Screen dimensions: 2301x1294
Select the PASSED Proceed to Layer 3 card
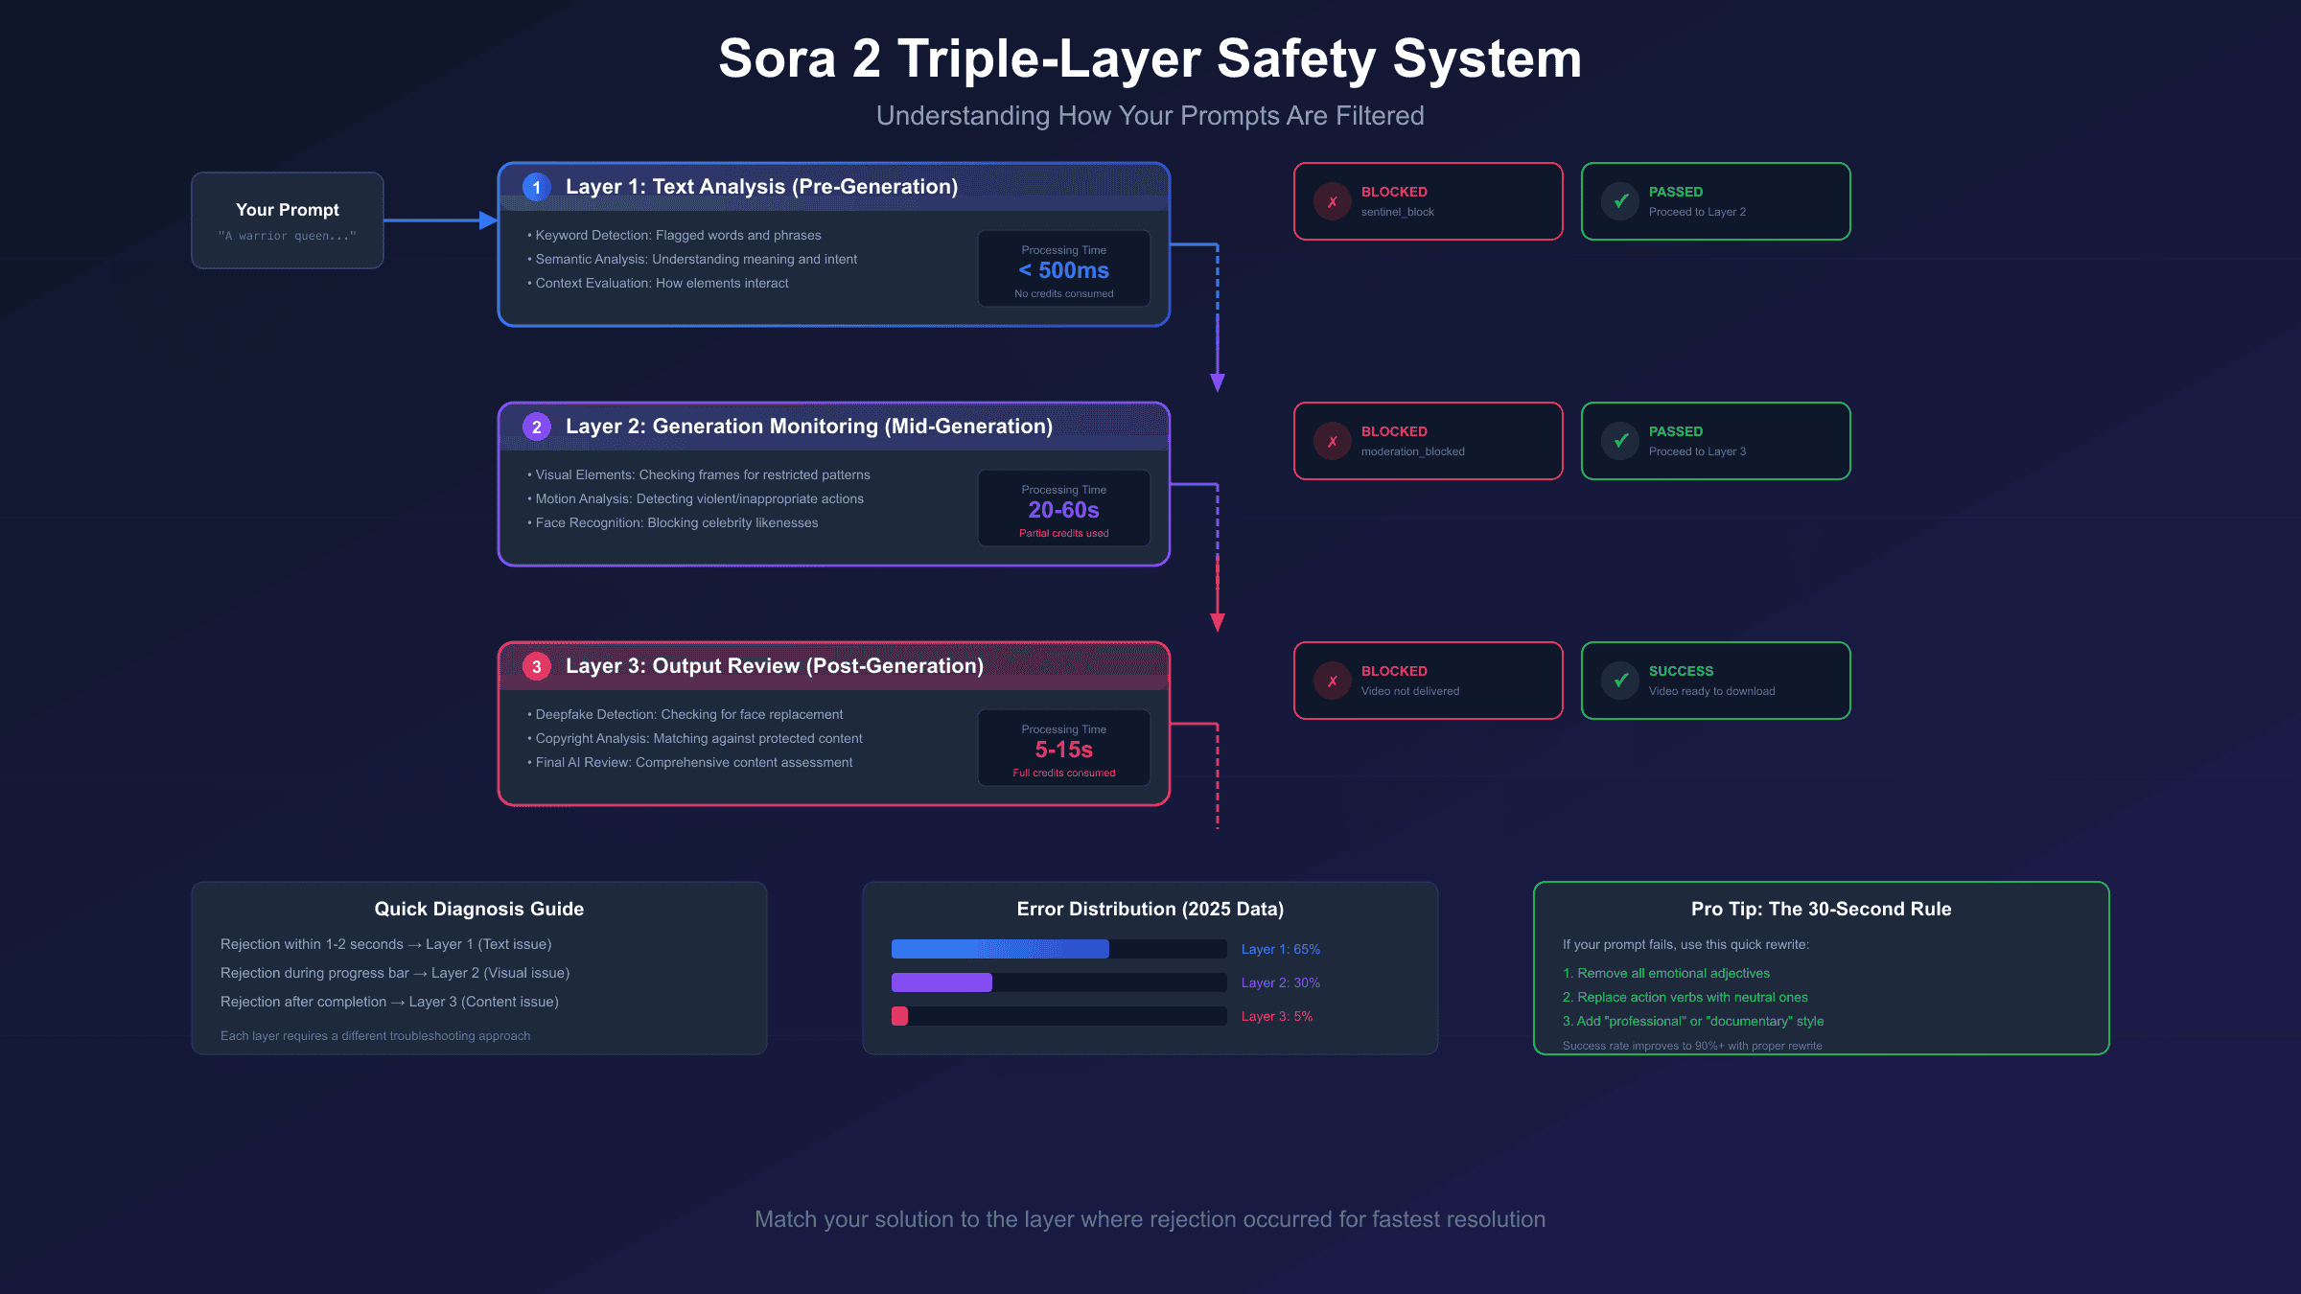[1715, 441]
